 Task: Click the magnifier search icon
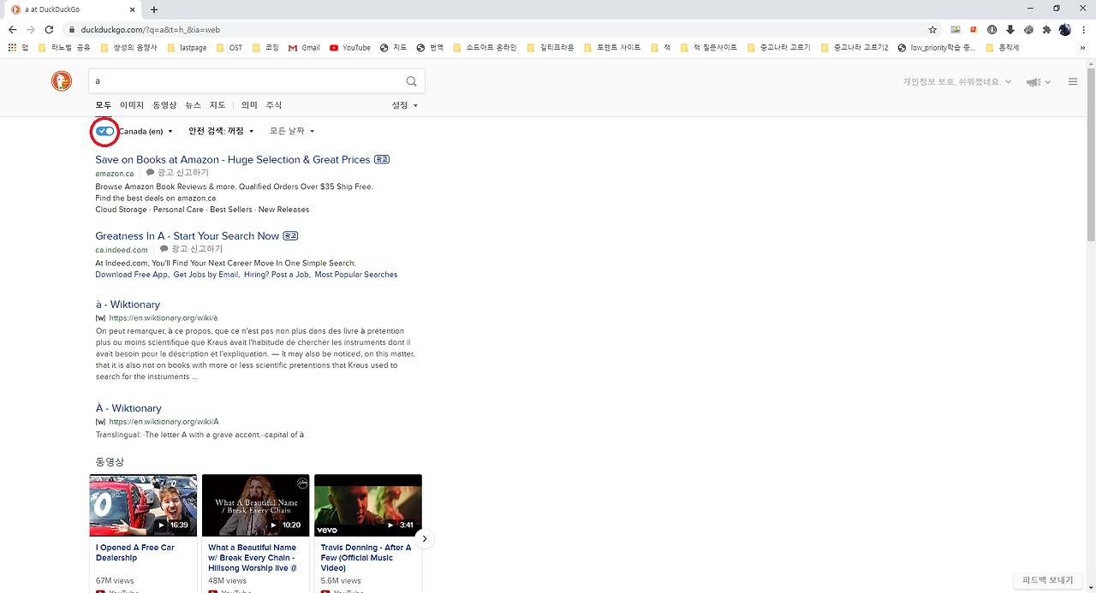coord(412,81)
